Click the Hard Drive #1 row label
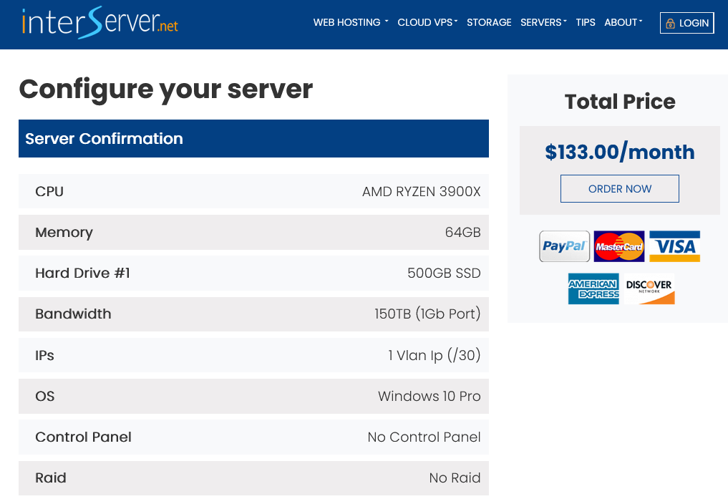 tap(82, 273)
